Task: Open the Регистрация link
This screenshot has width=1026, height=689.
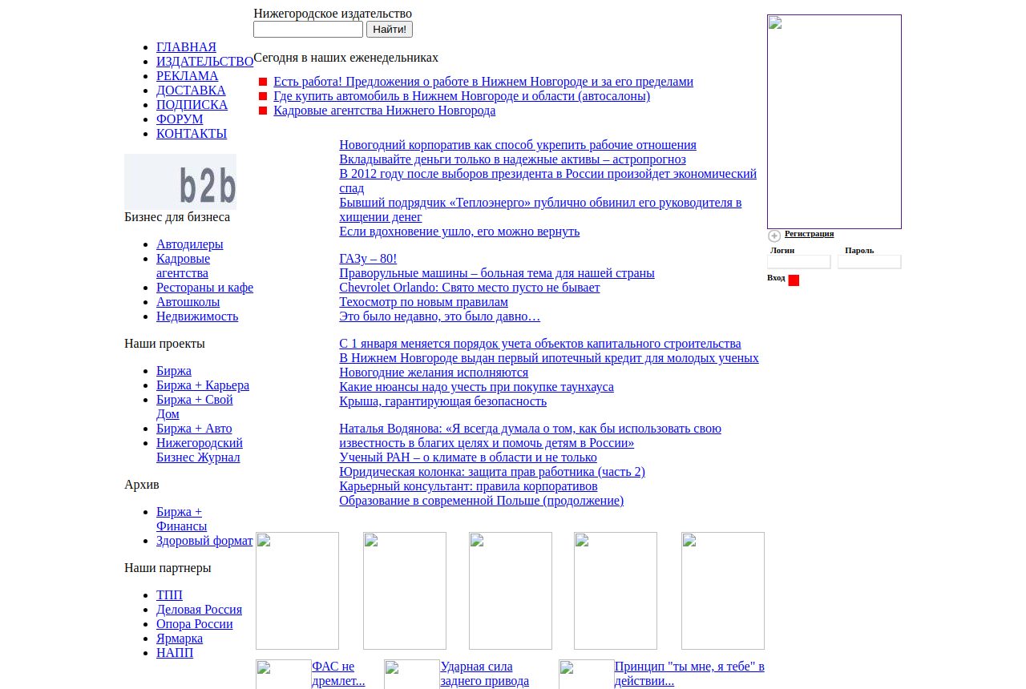Action: [x=809, y=234]
